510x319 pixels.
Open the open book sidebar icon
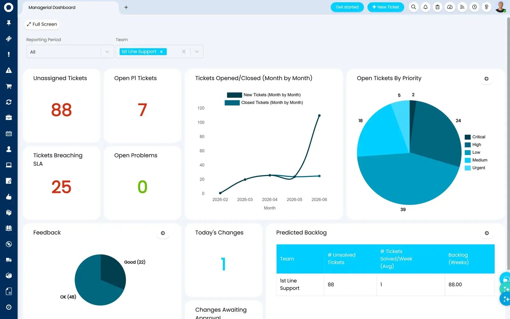point(9,228)
